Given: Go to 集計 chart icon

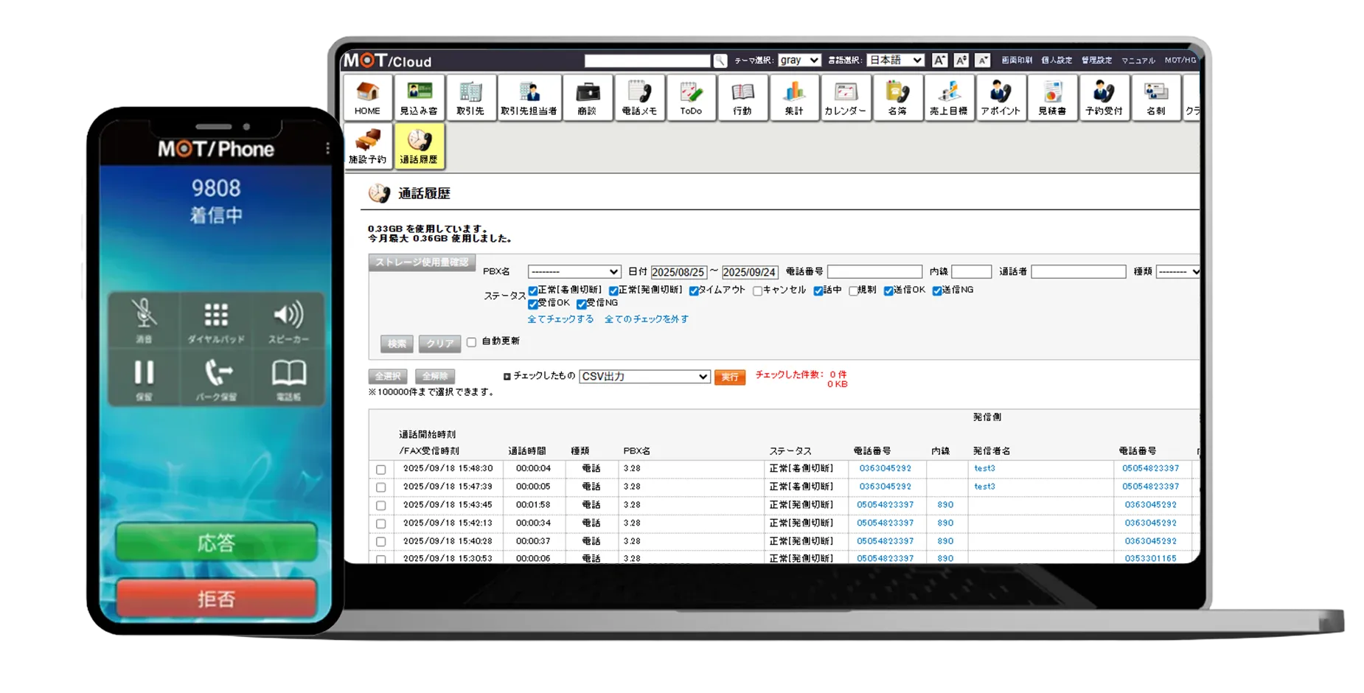Looking at the screenshot, I should click(x=793, y=97).
